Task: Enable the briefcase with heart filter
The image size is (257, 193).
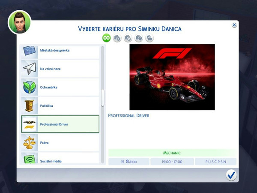Action: coord(138,38)
